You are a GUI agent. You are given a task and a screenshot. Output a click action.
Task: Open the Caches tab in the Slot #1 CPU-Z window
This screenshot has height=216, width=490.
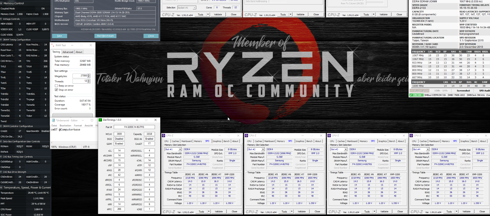coord(176,141)
